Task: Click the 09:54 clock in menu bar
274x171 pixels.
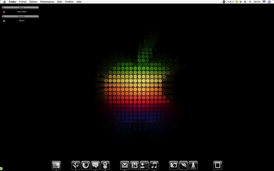Action: [257, 2]
